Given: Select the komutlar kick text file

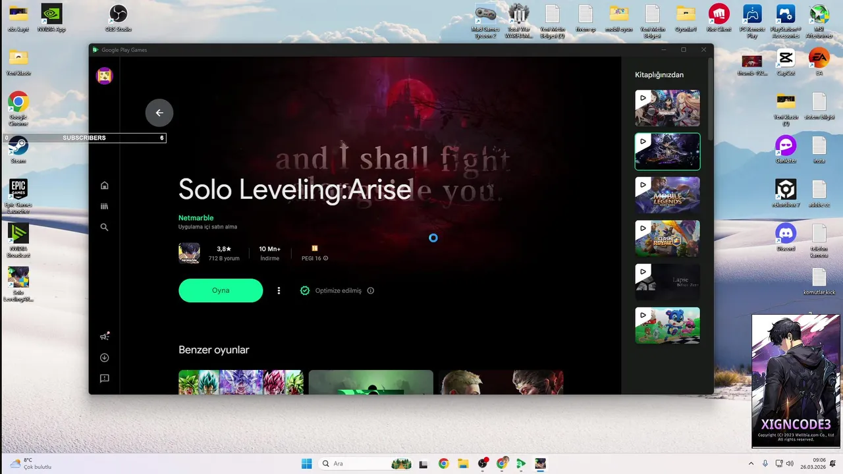Looking at the screenshot, I should pos(819,282).
